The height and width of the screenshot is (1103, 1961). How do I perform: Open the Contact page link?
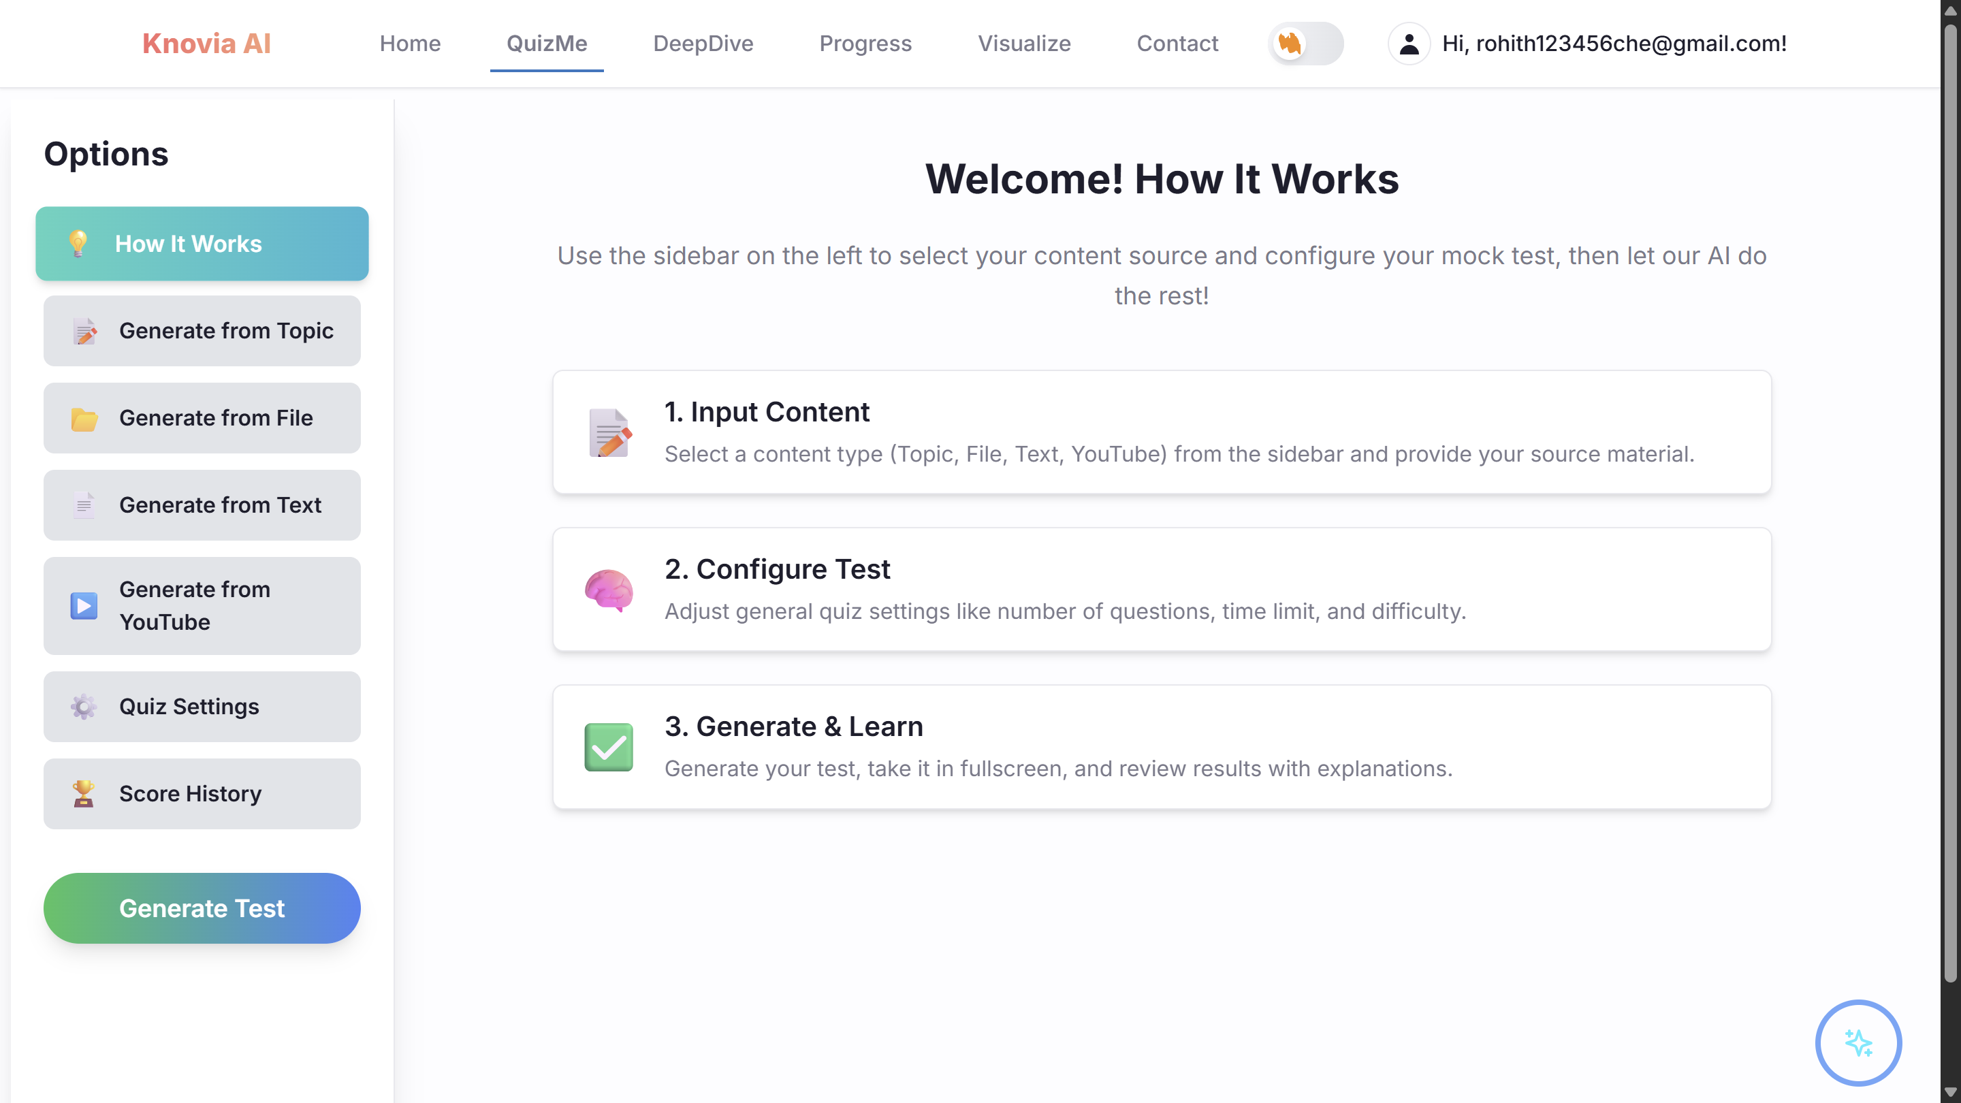coord(1177,44)
